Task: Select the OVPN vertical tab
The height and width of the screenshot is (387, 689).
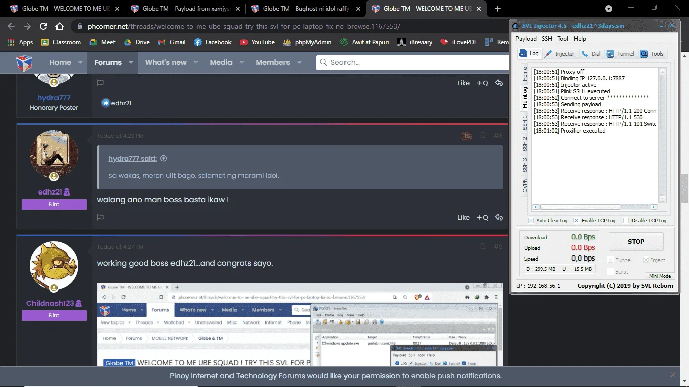Action: click(525, 185)
